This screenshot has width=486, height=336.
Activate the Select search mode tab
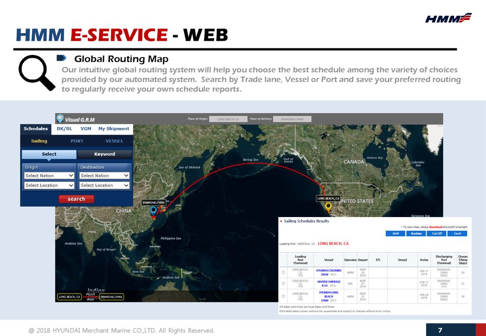coord(49,154)
